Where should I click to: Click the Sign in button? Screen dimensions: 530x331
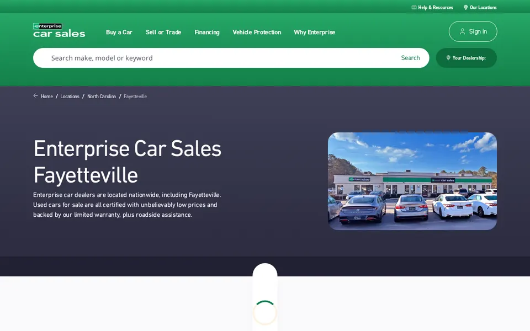[x=473, y=31]
